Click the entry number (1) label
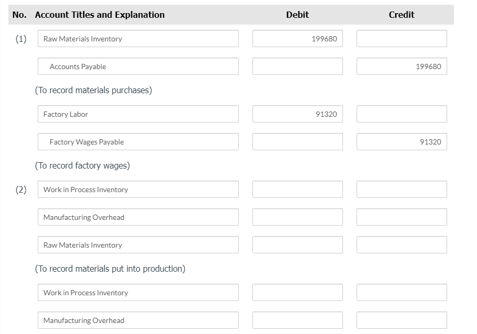 tap(20, 38)
